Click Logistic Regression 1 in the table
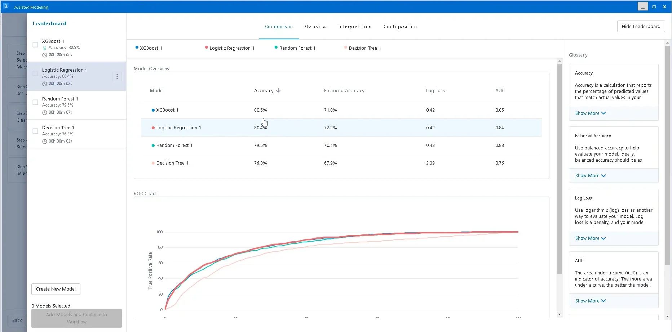672x332 pixels. click(341, 128)
